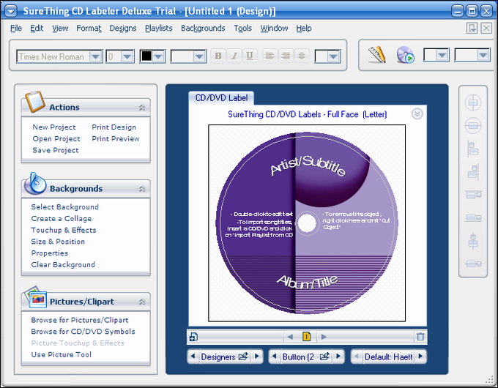Next Button (2 design arrow
The width and height of the screenshot is (498, 388).
pyautogui.click(x=338, y=357)
